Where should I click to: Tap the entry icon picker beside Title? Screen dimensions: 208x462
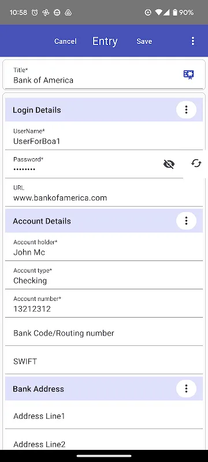pos(188,75)
